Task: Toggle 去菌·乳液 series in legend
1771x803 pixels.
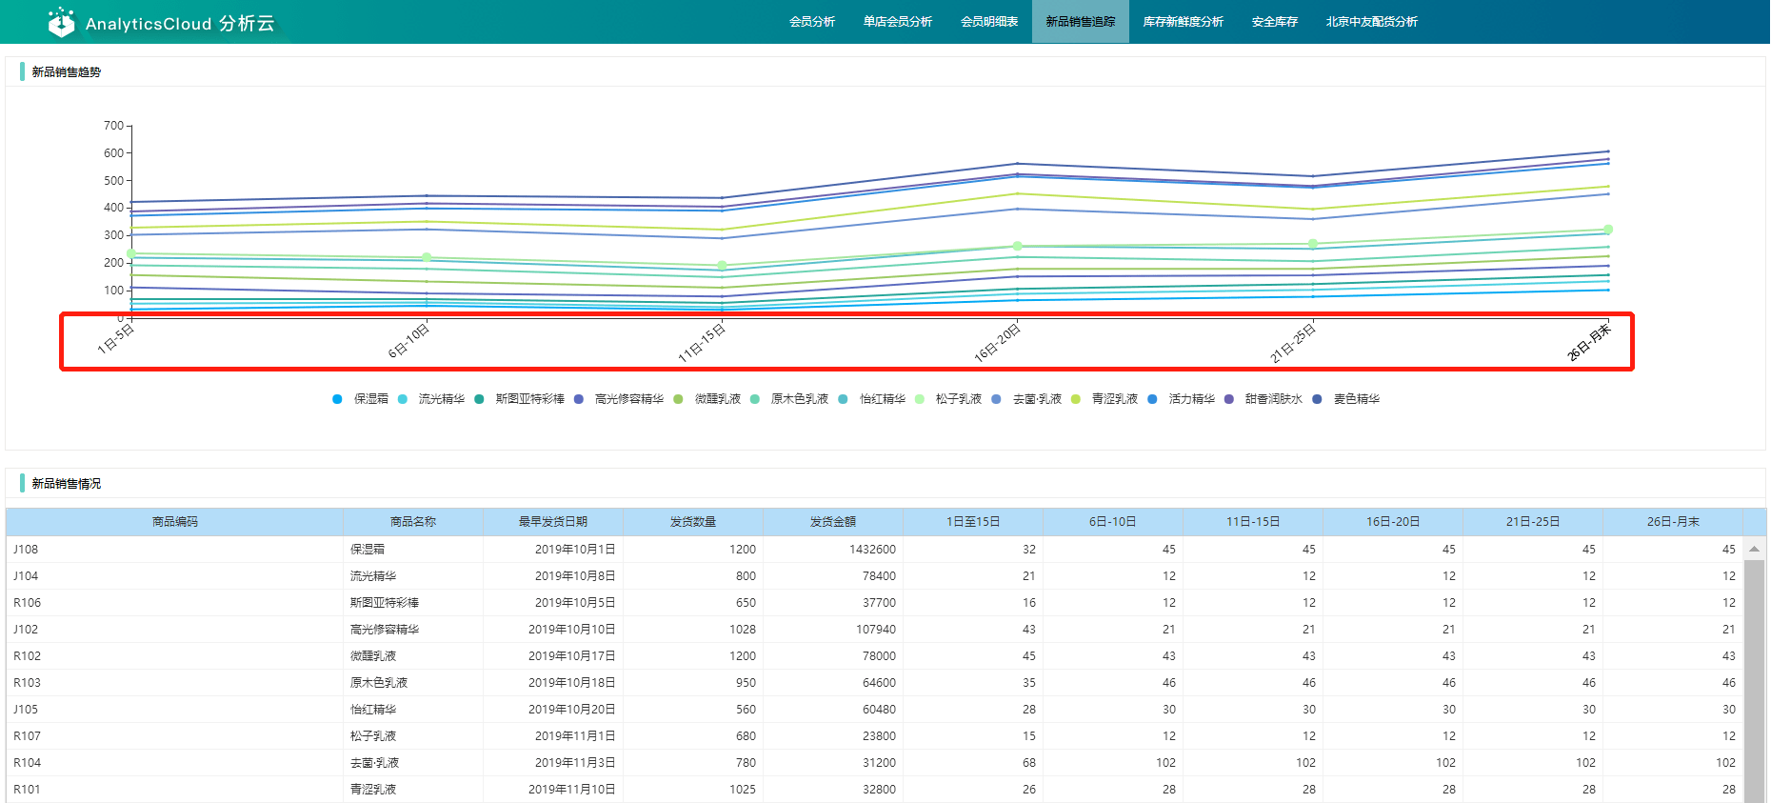Action: click(1026, 399)
